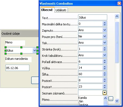Decrease the Šířka value
Image resolution: width=123 pixels, height=107 pixels.
pyautogui.click(x=105, y=75)
